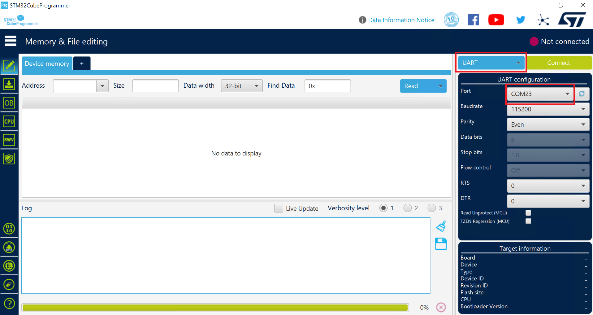Click the disabled Flow control dropdown
The image size is (593, 315).
pyautogui.click(x=548, y=170)
